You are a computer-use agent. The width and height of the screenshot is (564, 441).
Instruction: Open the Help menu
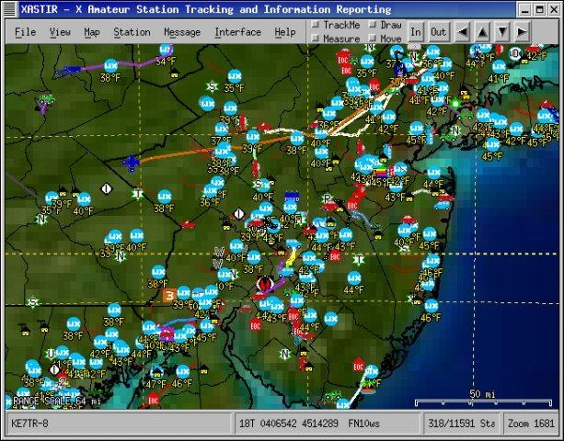[x=285, y=32]
